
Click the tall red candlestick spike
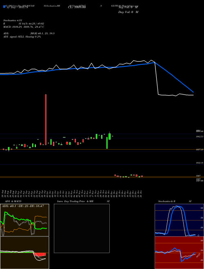coord(46,119)
